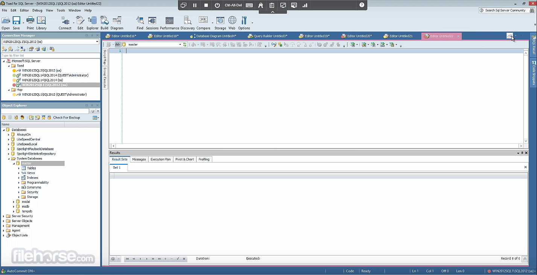Viewport: 537px width, 275px height.
Task: Expand the Management node
Action: (4, 226)
